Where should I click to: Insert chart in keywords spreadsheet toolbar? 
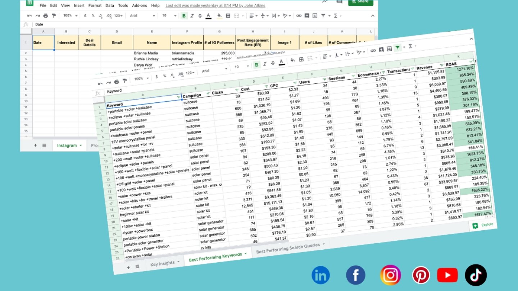pyautogui.click(x=389, y=49)
